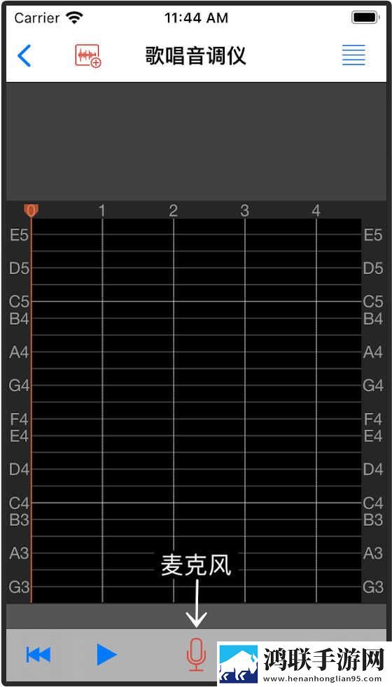Click the timeline marker 1
Viewport: 392px width, 687px height.
(x=102, y=211)
